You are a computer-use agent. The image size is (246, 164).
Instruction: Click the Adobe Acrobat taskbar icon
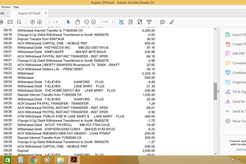pos(74,160)
